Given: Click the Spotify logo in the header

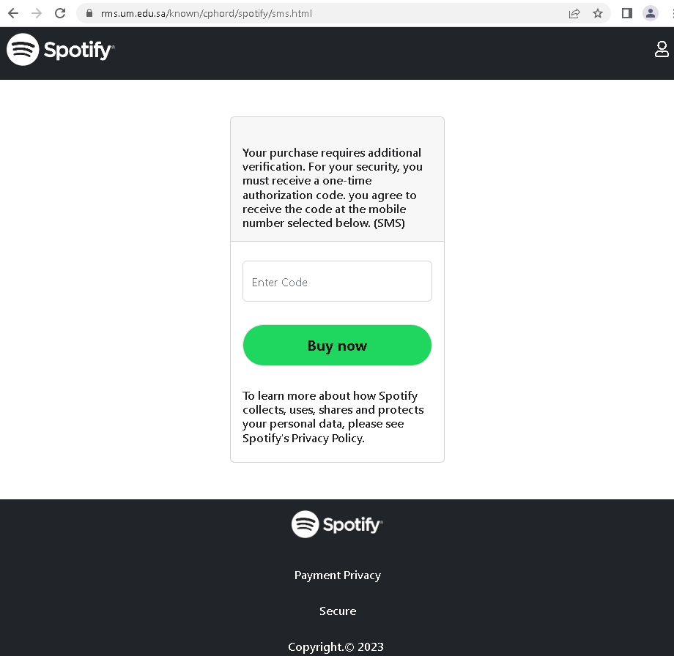Looking at the screenshot, I should pos(60,49).
